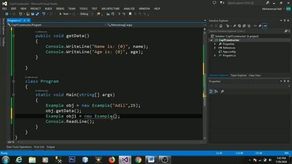Pin the Program.cs tab
Image resolution: width=292 pixels, height=164 pixels.
24,20
